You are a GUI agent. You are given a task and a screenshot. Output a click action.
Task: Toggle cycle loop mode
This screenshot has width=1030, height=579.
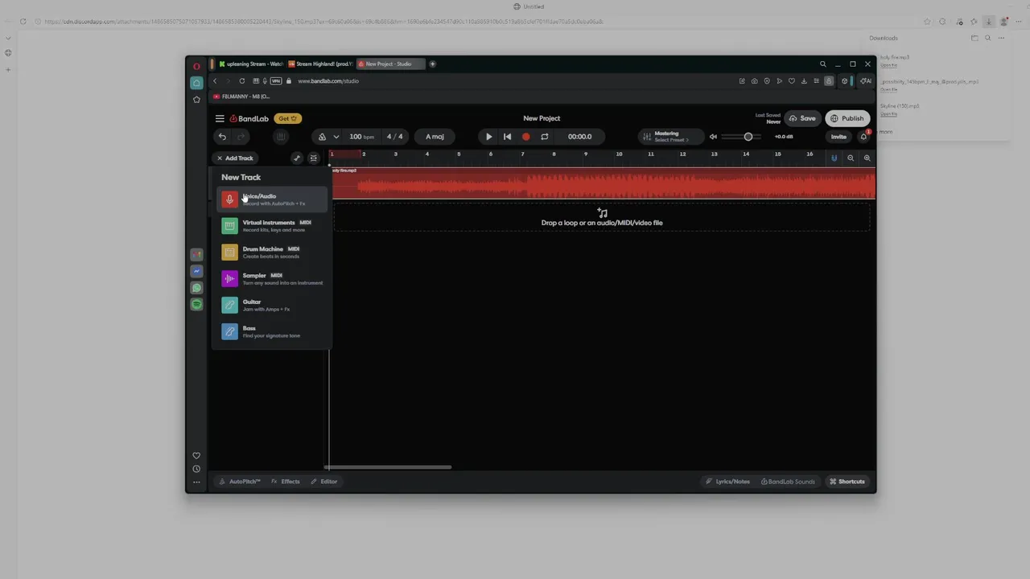[x=545, y=137]
